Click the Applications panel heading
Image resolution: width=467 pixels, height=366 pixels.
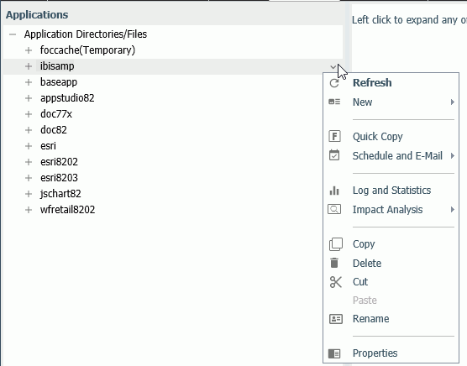[37, 15]
